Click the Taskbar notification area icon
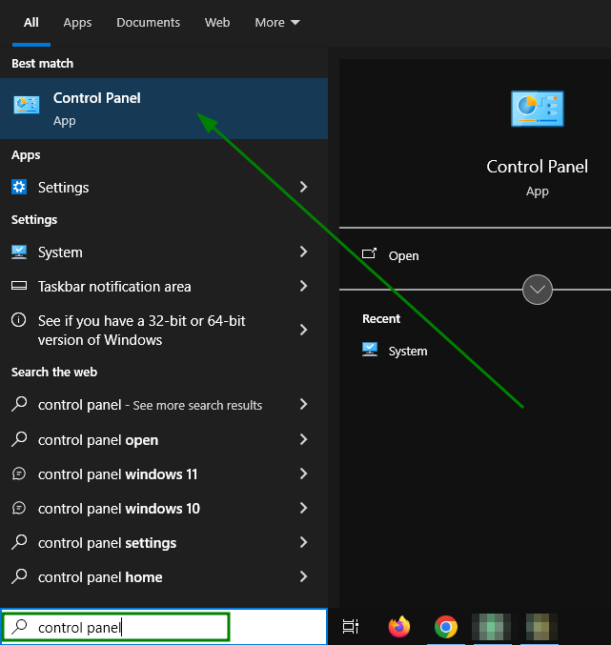611x645 pixels. [x=19, y=286]
